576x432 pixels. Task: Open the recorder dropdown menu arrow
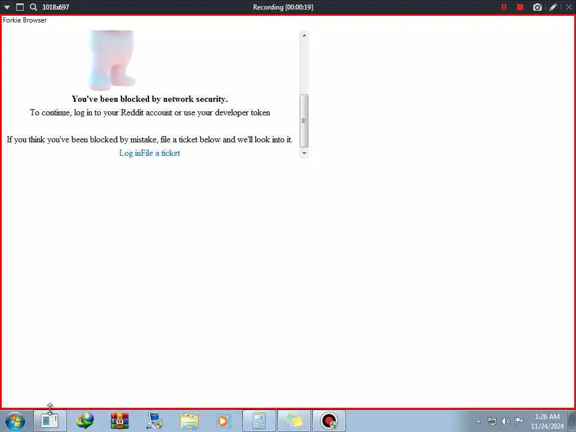click(x=7, y=7)
